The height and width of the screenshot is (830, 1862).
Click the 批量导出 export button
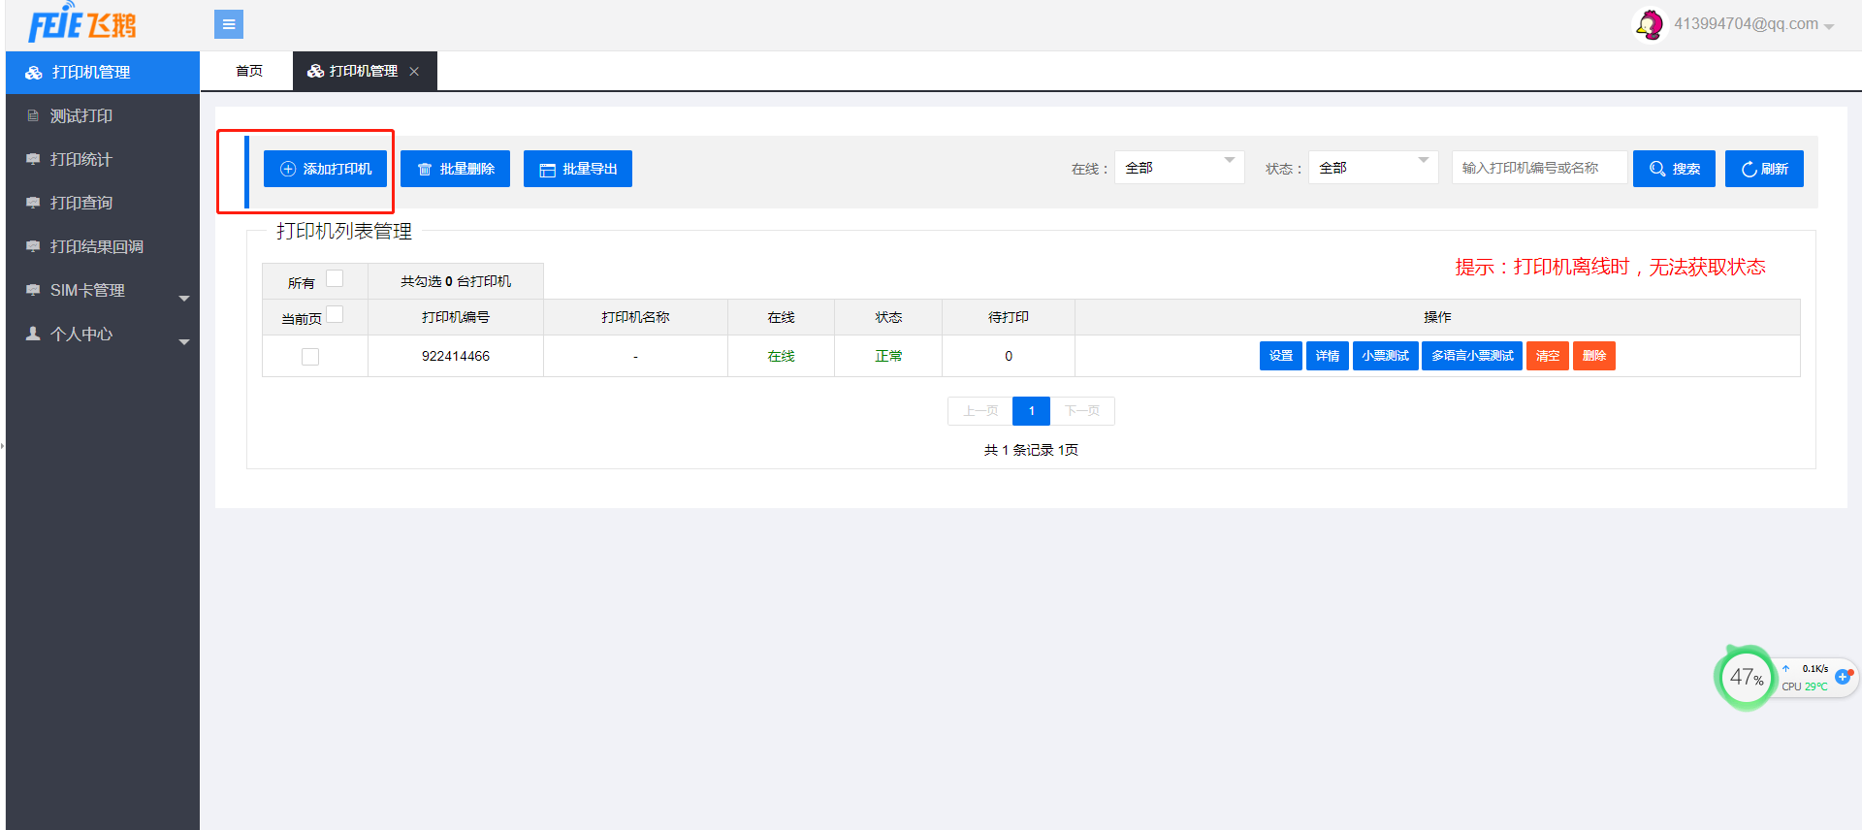click(578, 169)
